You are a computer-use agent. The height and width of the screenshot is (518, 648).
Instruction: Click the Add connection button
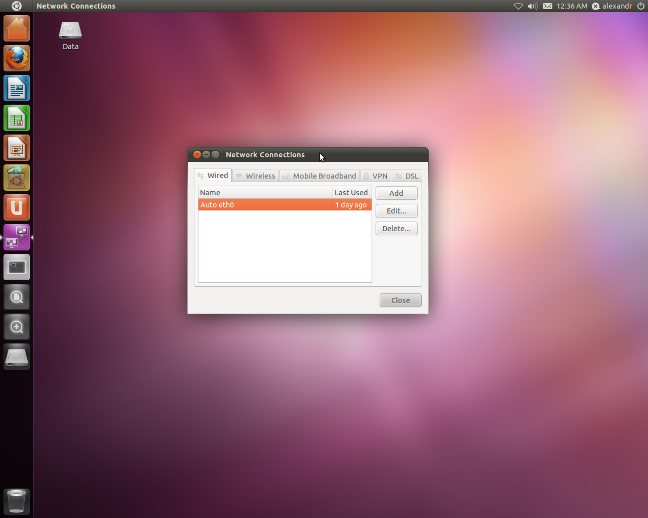(396, 193)
